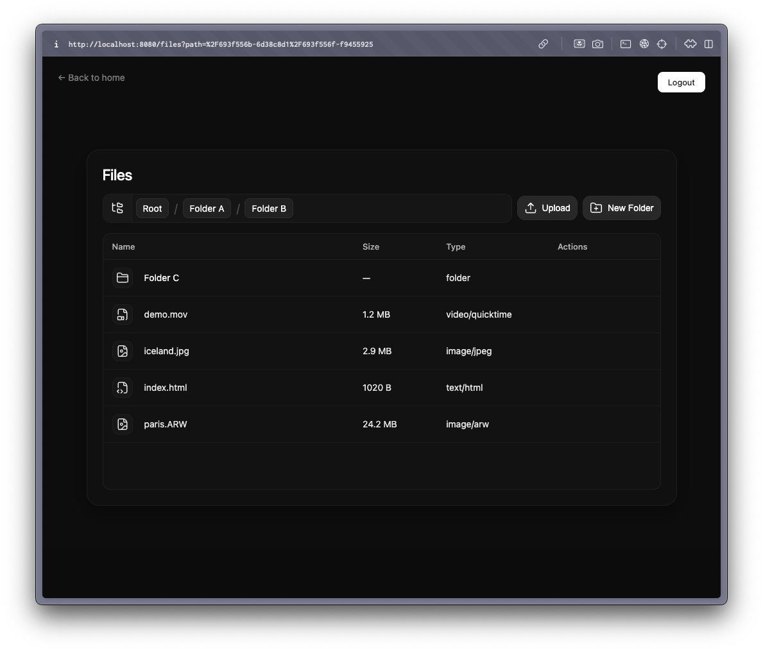Upload a file with the Upload button
The image size is (763, 652).
[547, 208]
